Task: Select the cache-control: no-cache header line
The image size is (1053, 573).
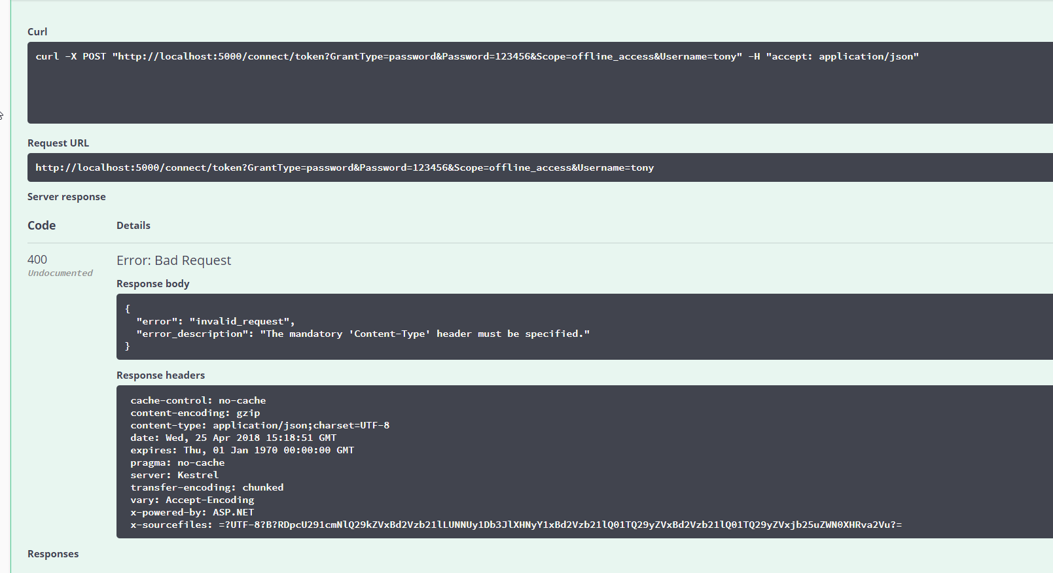Action: pos(198,400)
